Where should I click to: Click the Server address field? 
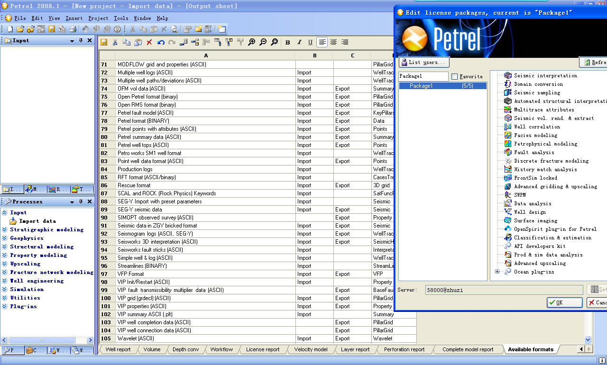pyautogui.click(x=503, y=290)
